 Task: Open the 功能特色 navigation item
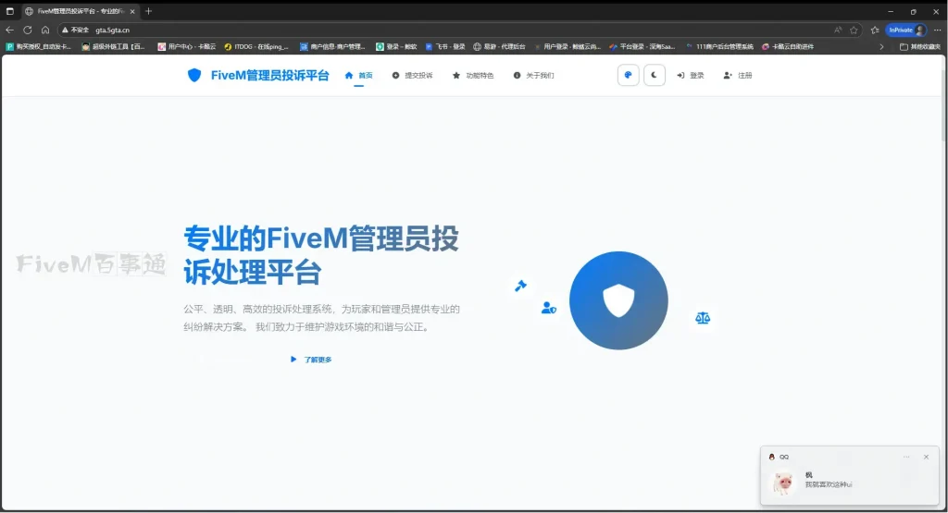[x=473, y=76]
